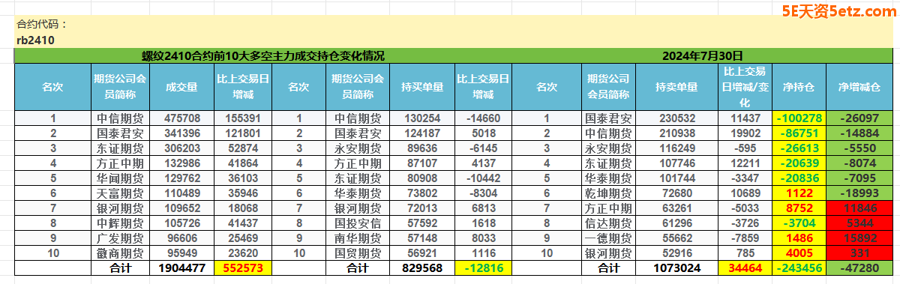Select total volume cell 1904477
The height and width of the screenshot is (284, 900).
[182, 268]
